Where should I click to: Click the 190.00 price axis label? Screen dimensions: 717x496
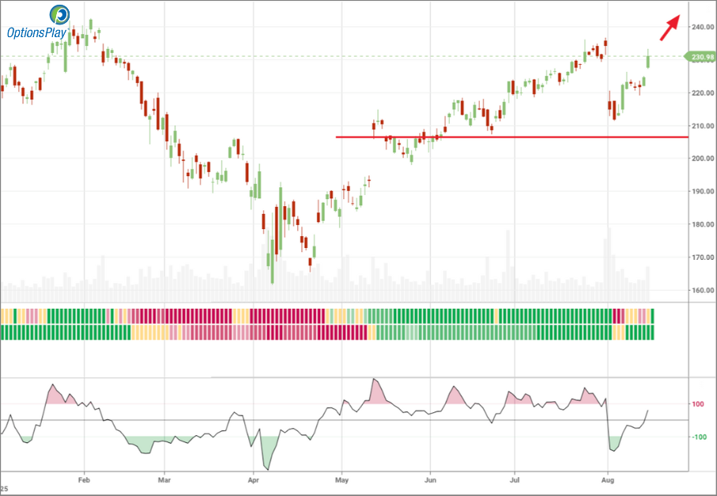(x=703, y=191)
